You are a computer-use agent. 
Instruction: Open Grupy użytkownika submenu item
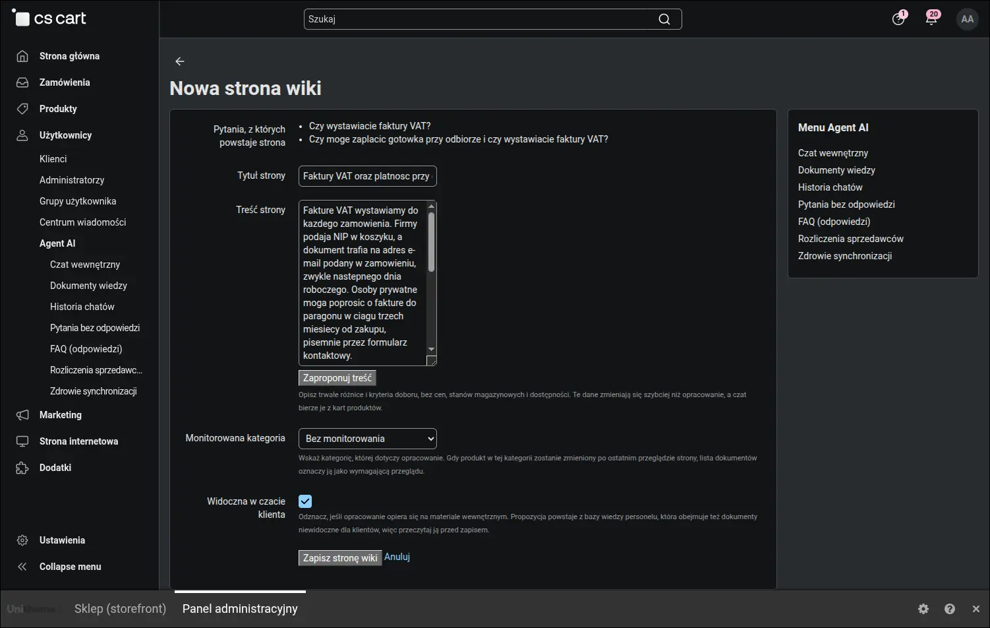[78, 201]
